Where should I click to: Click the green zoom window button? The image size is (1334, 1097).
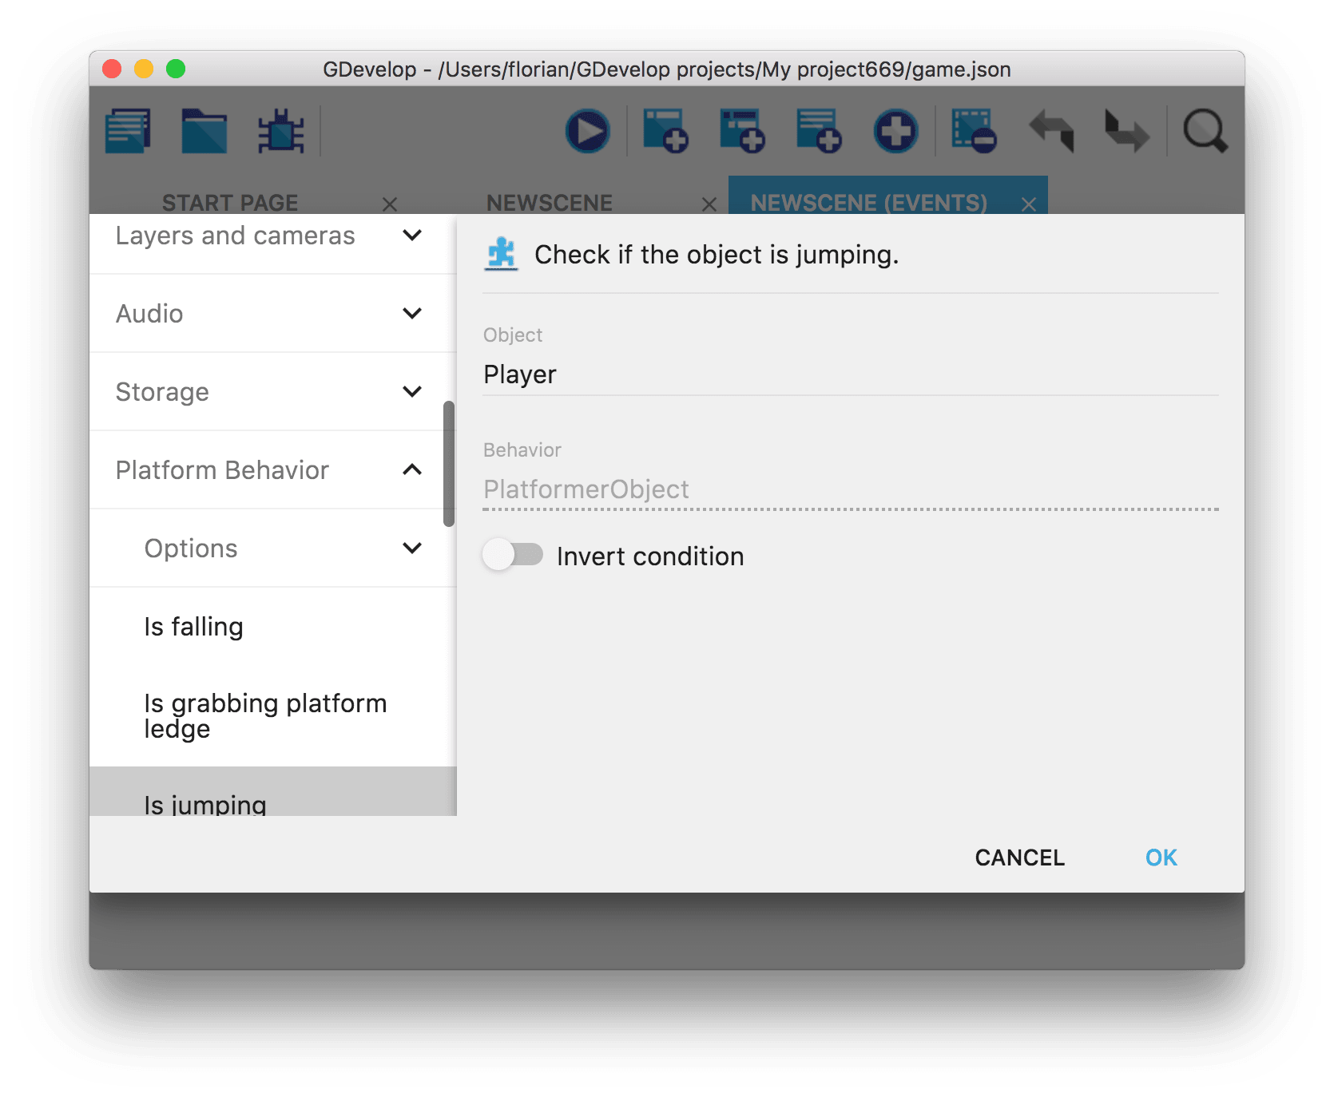click(x=176, y=69)
